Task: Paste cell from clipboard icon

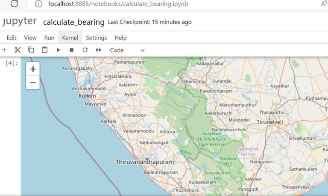Action: pyautogui.click(x=44, y=50)
